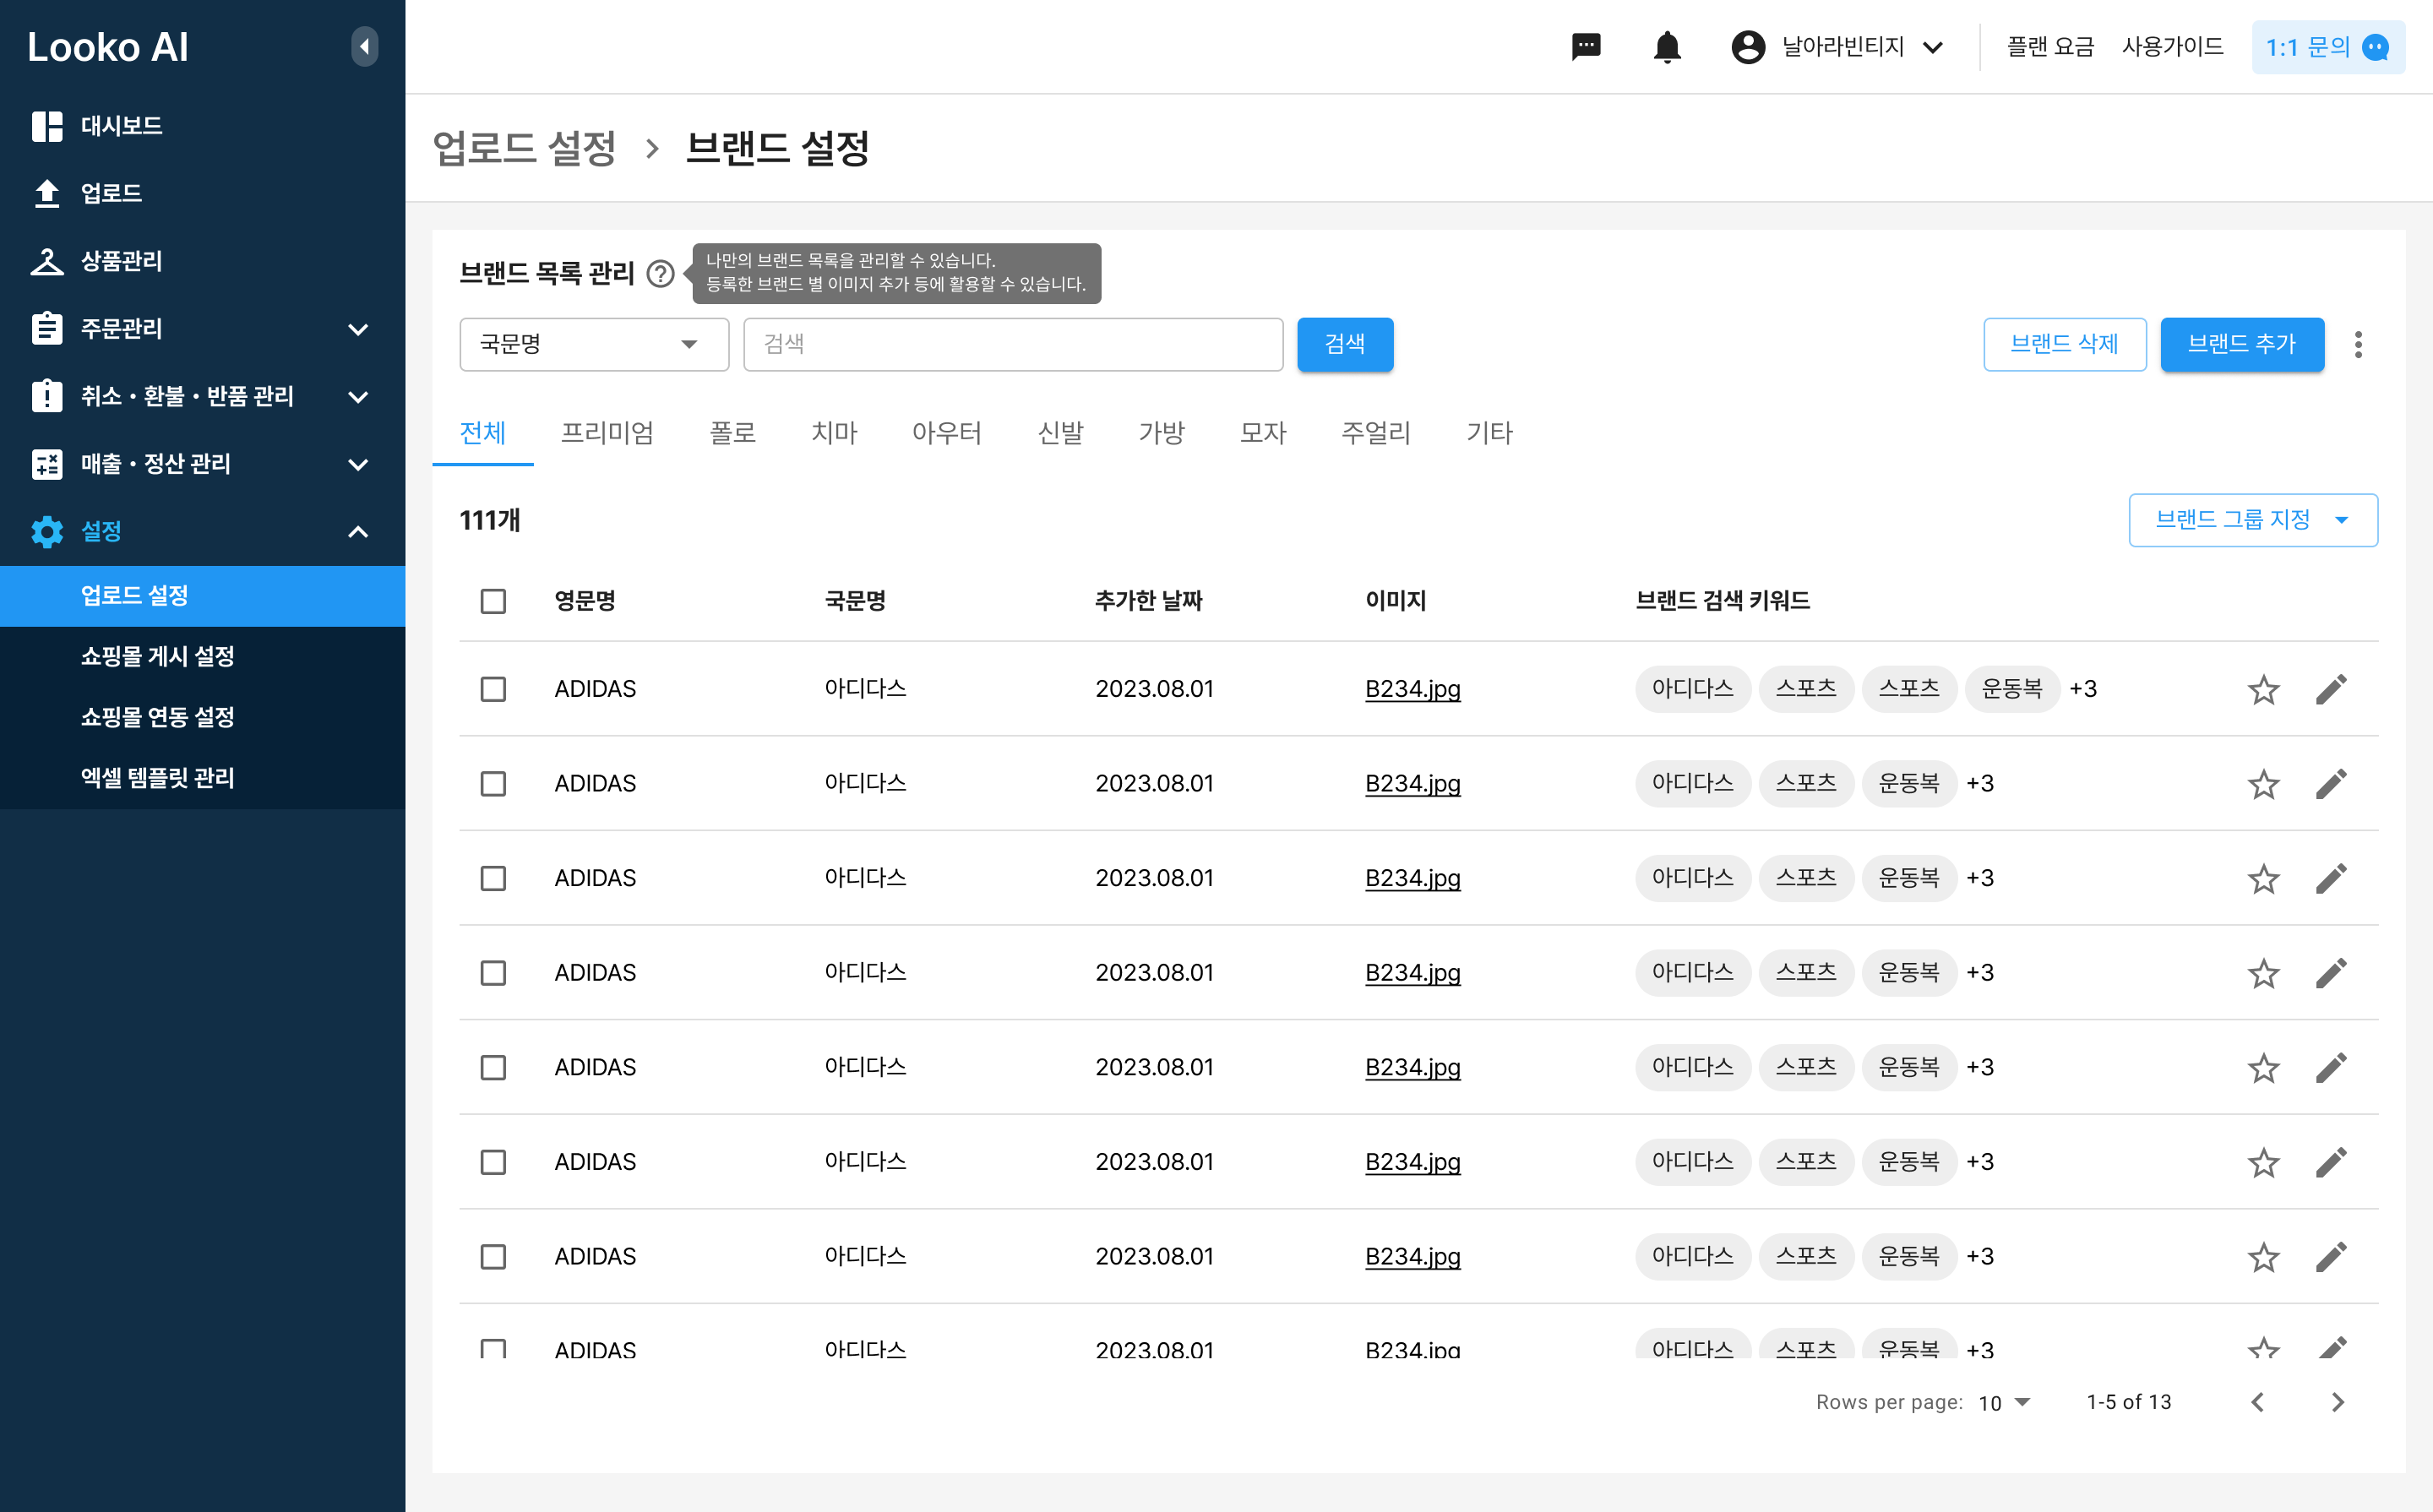
Task: Open the 사용가이드 link
Action: tap(2173, 47)
